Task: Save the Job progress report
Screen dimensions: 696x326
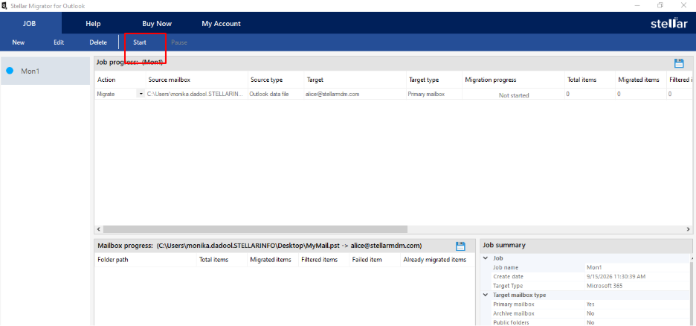Action: pyautogui.click(x=679, y=63)
